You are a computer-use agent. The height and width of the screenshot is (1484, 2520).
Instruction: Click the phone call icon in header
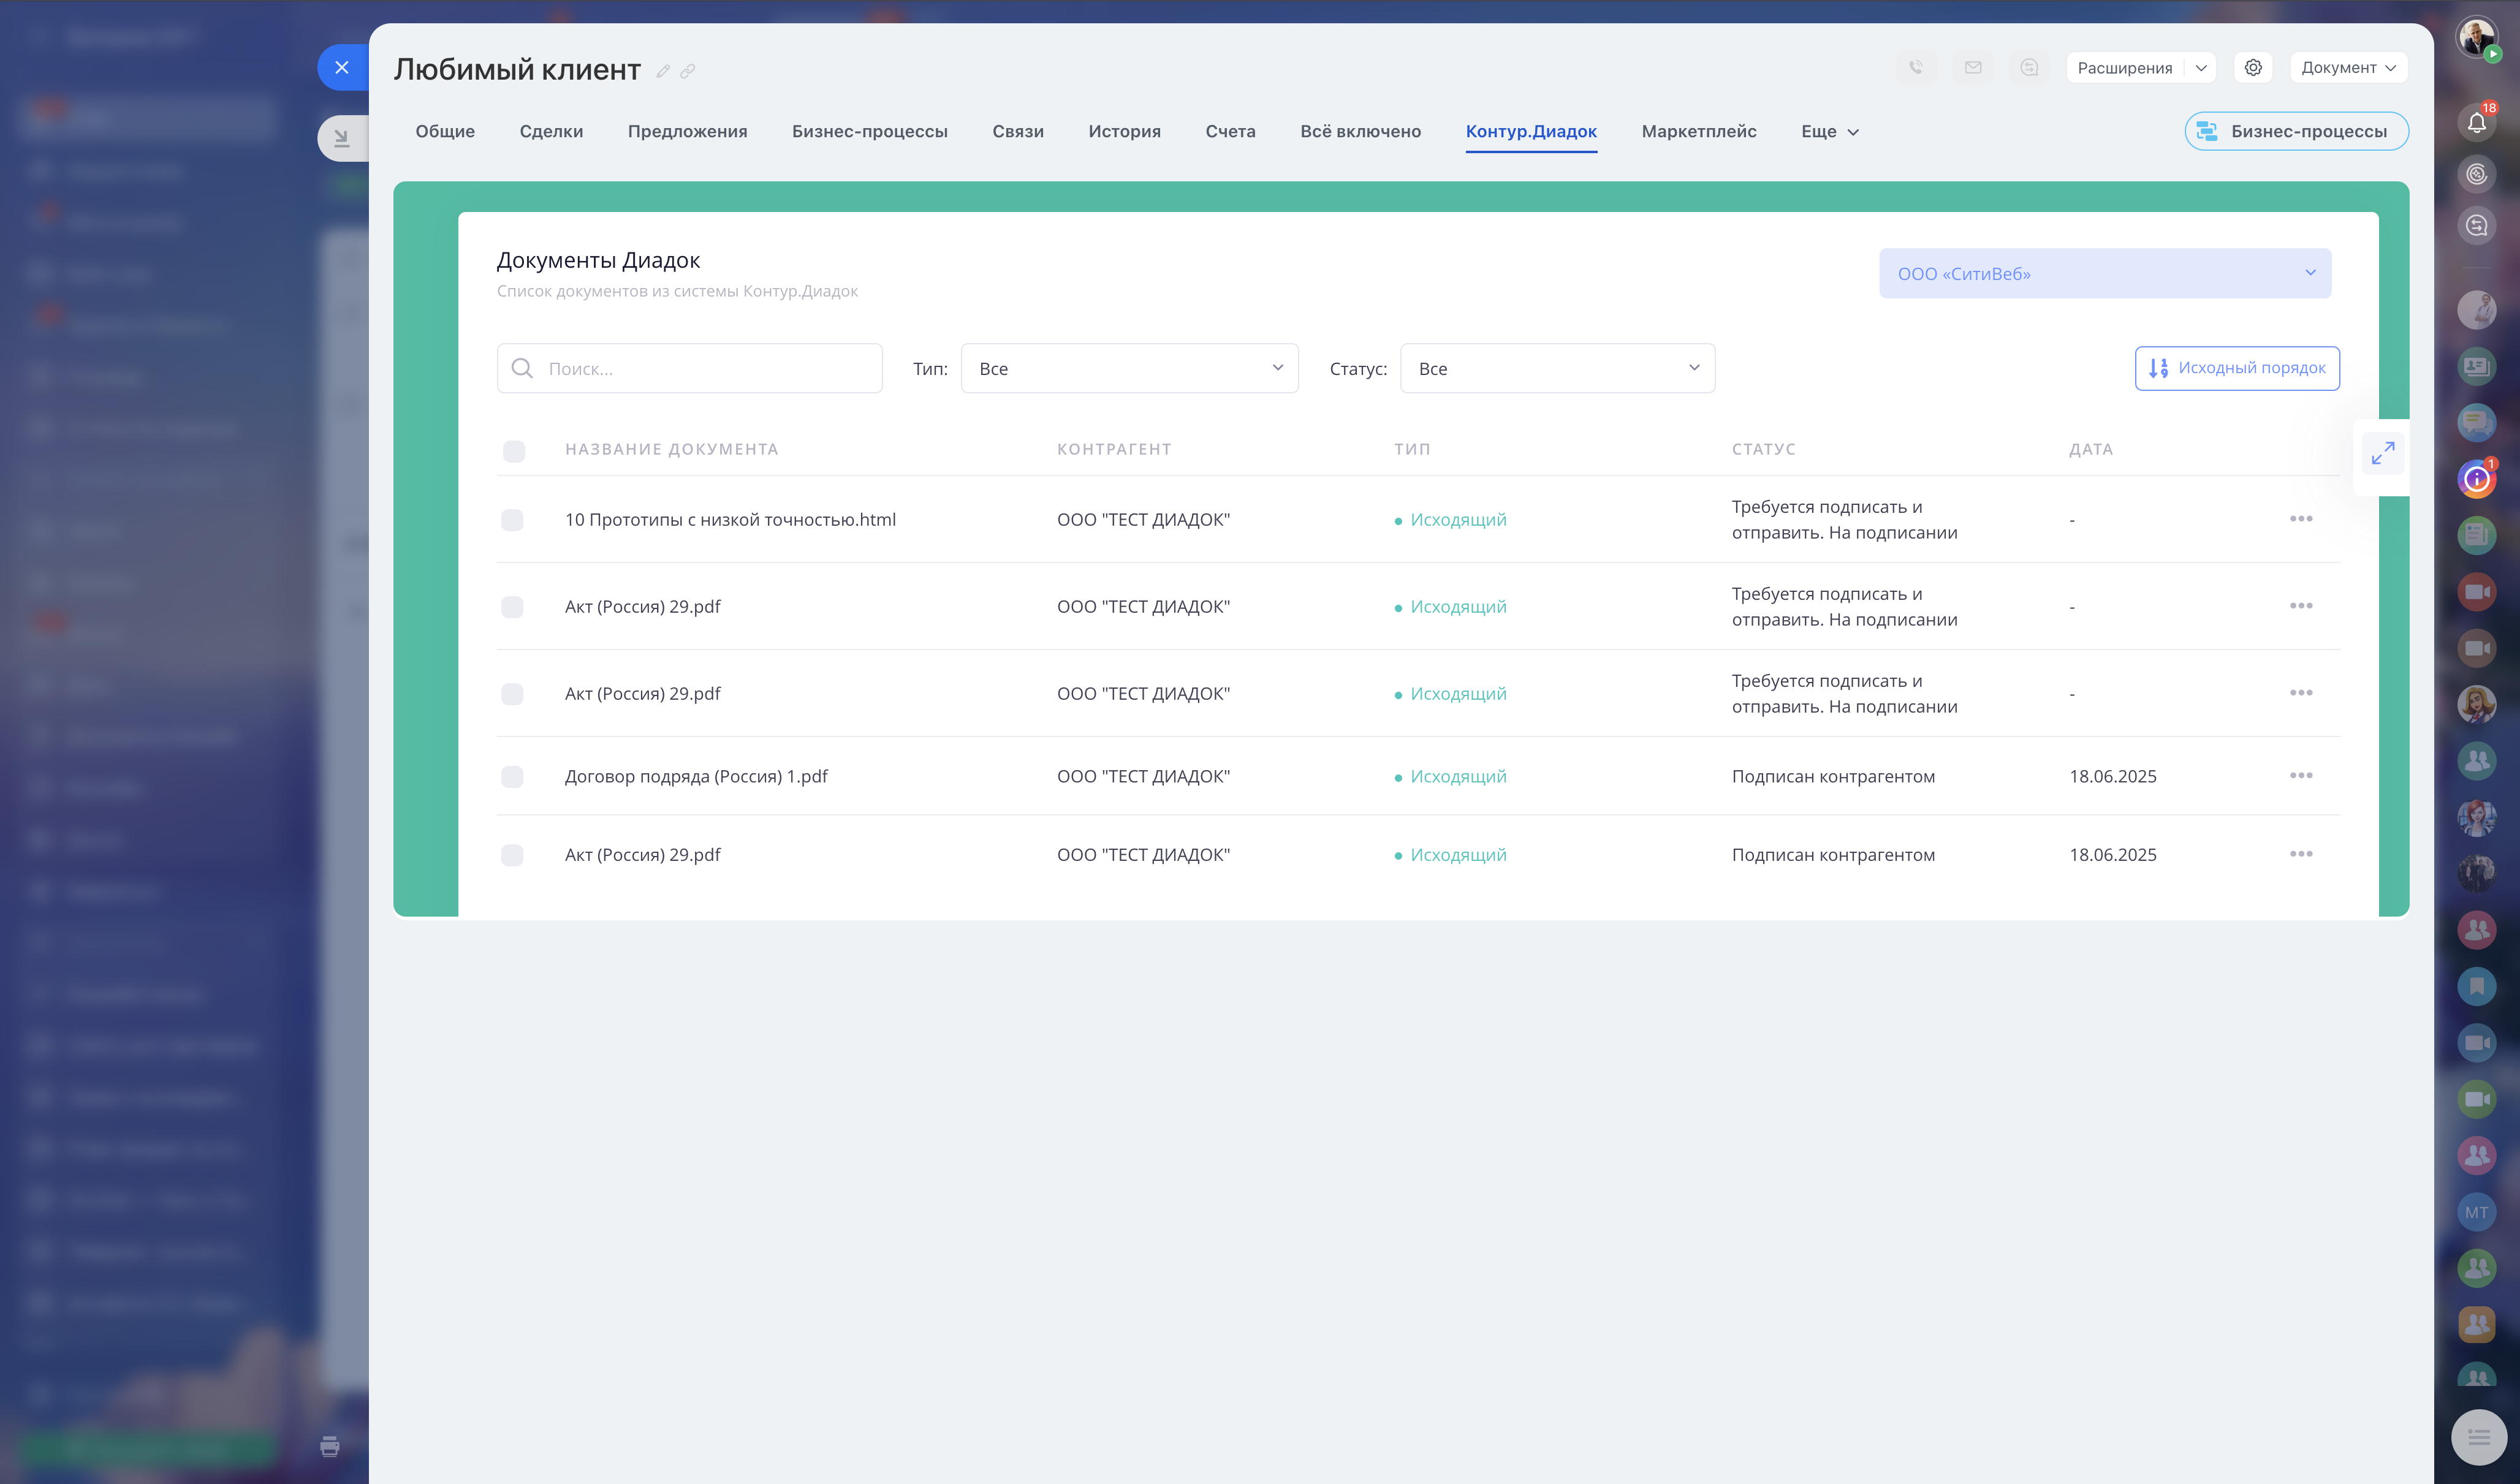1915,68
